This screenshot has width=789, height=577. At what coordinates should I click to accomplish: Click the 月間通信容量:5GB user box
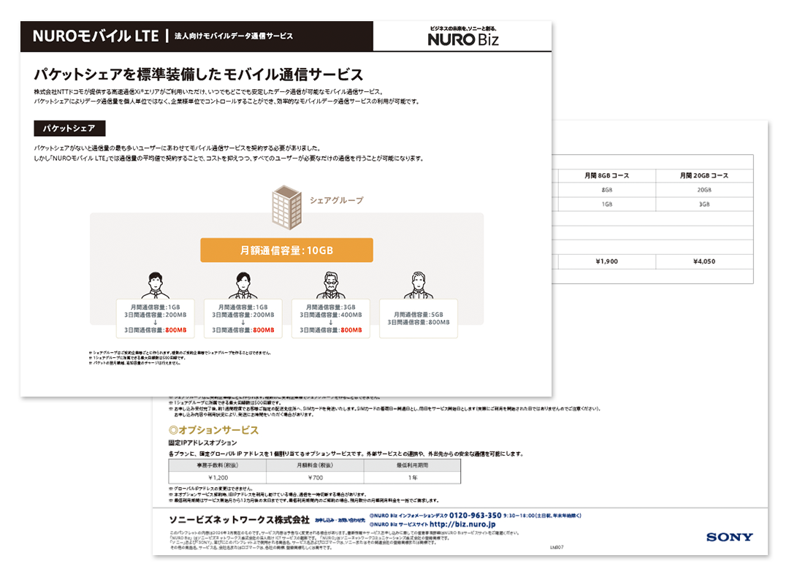pos(418,318)
